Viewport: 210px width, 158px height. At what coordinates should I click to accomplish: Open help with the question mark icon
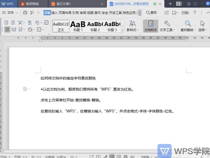click(x=195, y=13)
